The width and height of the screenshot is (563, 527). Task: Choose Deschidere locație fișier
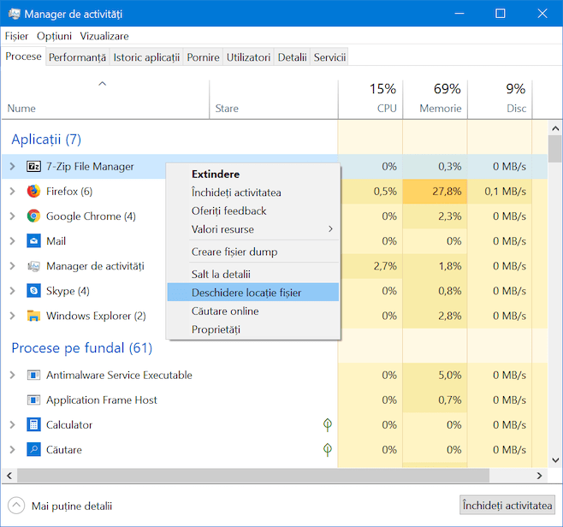[253, 293]
